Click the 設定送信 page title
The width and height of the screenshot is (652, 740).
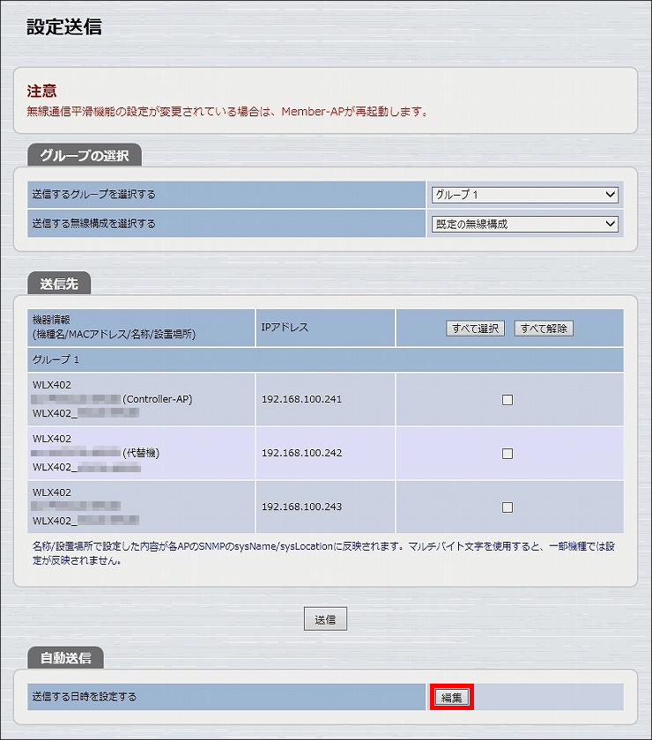(64, 27)
